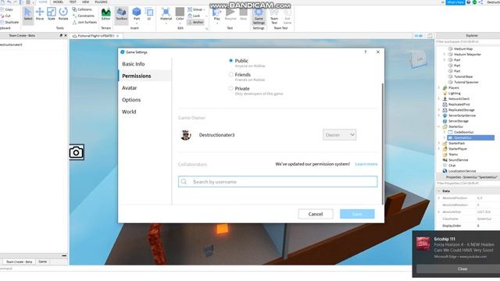This screenshot has width=500, height=281.
Task: Click the search magnifier icon in username field
Action: [x=184, y=182]
